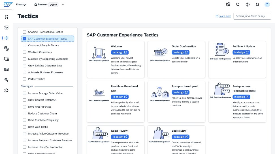The image size is (275, 154).
Task: Tick the Reduce Customer Churn checkbox
Action: pyautogui.click(x=25, y=114)
